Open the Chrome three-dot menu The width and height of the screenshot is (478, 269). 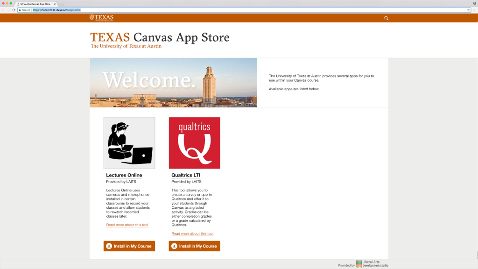pyautogui.click(x=475, y=10)
